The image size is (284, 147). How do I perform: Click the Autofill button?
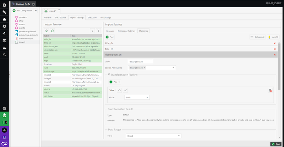273,37
